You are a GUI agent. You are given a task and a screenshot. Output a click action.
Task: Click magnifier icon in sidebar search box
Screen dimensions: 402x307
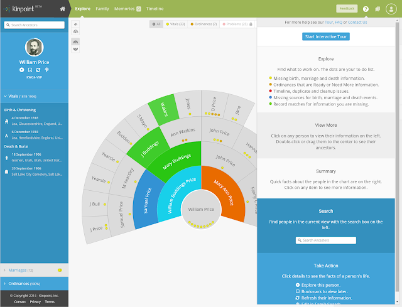[8, 25]
